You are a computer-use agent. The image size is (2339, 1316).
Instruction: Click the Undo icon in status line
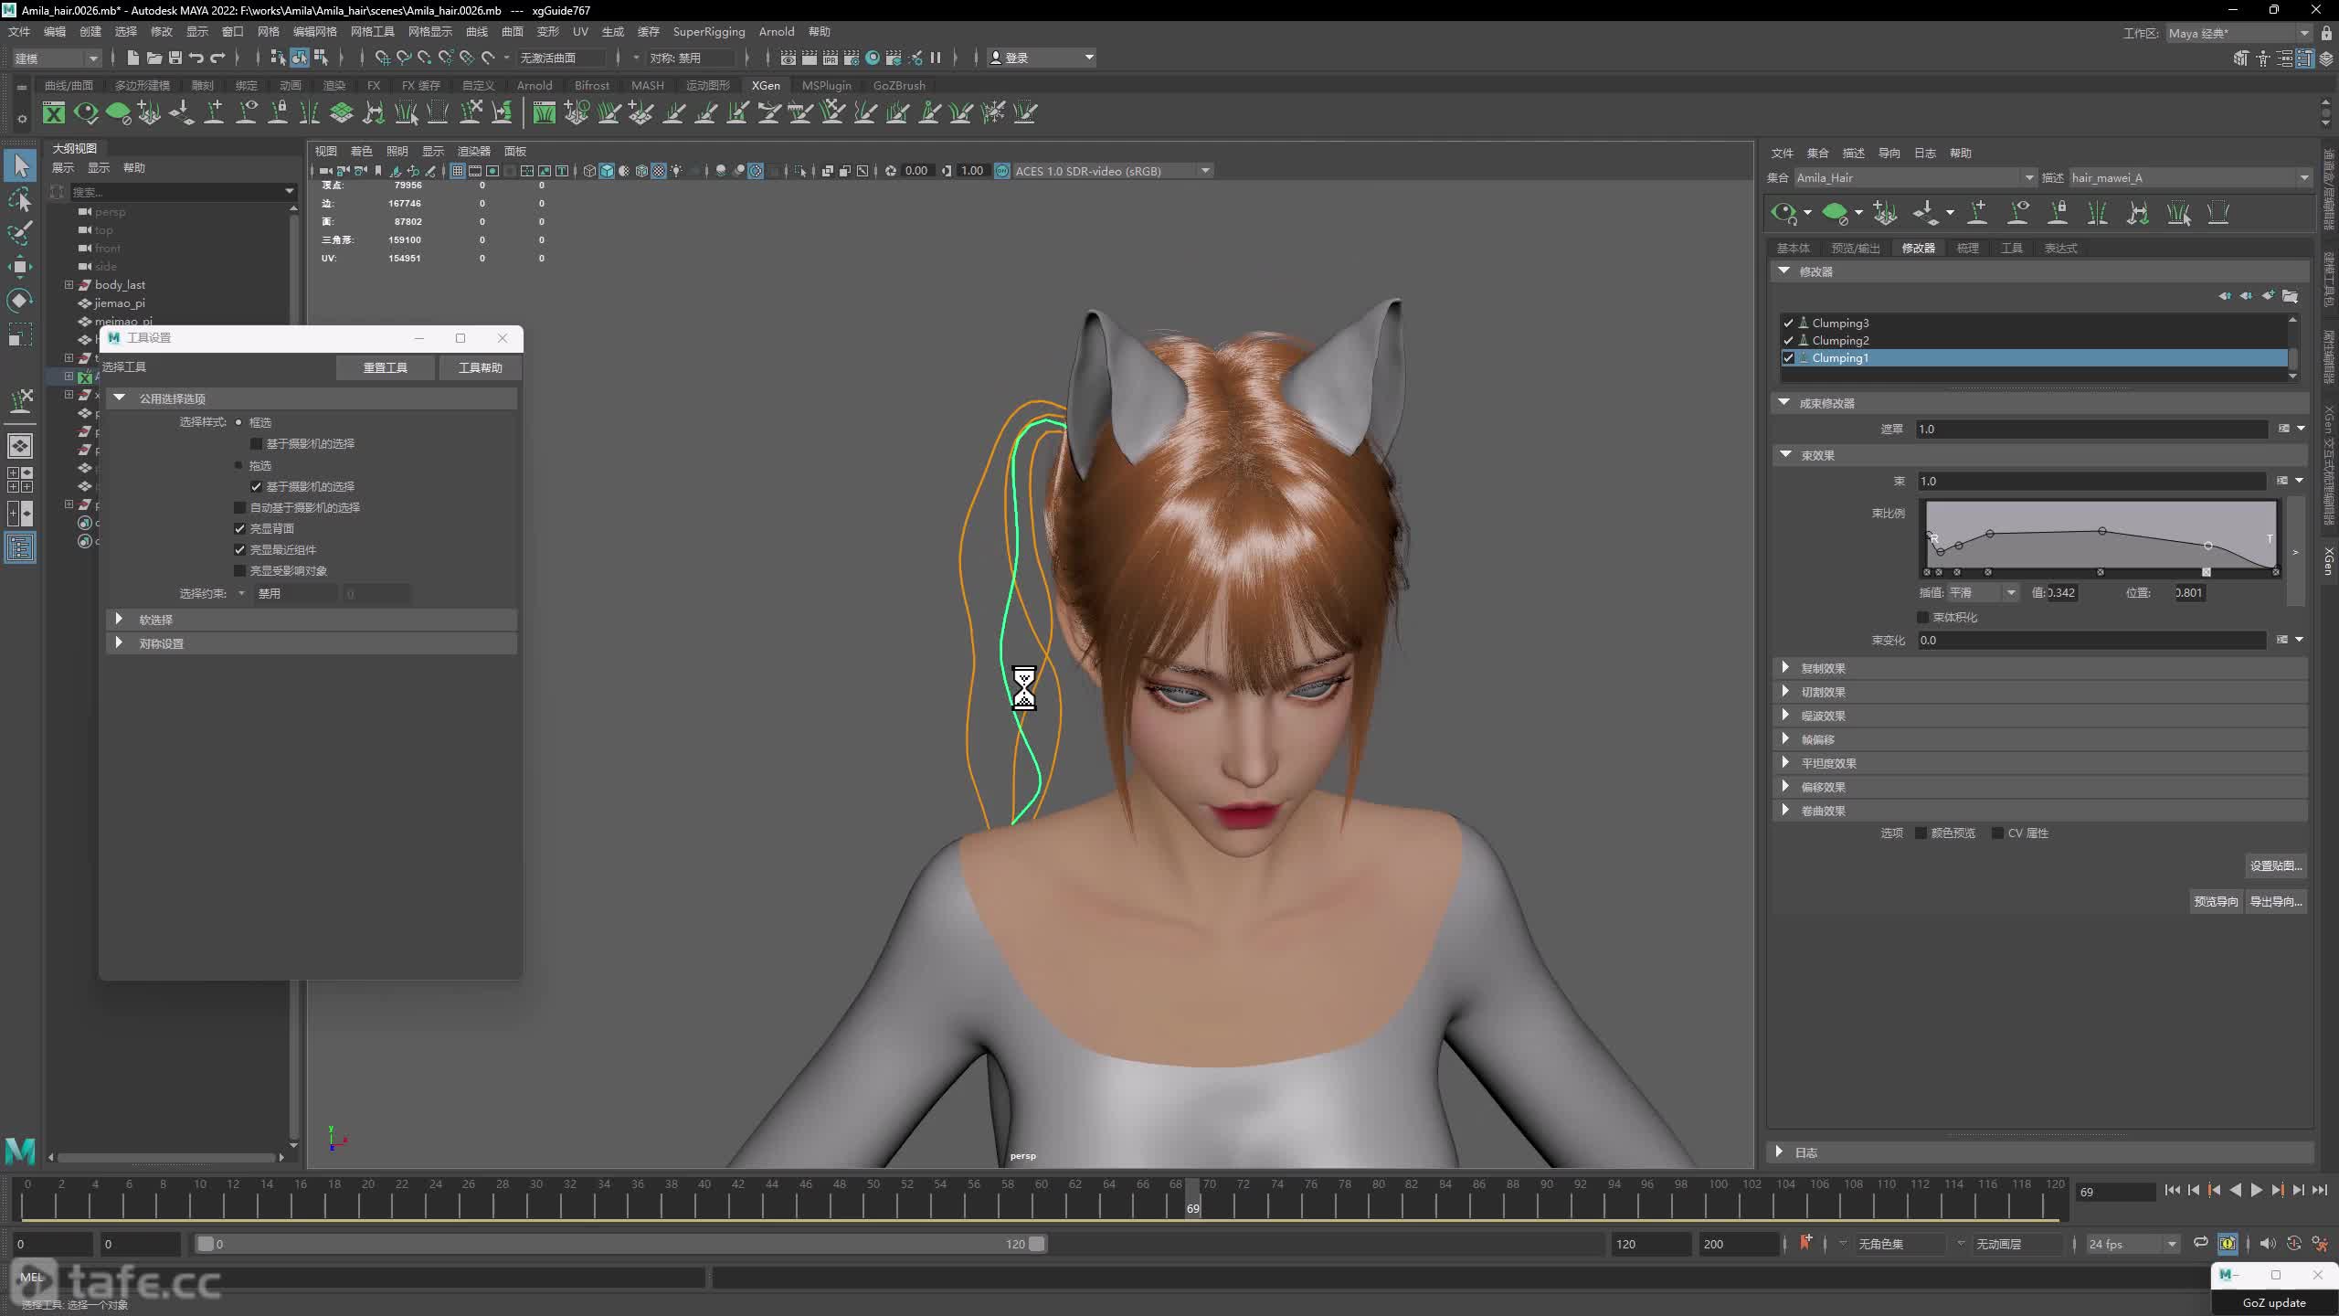[x=196, y=58]
